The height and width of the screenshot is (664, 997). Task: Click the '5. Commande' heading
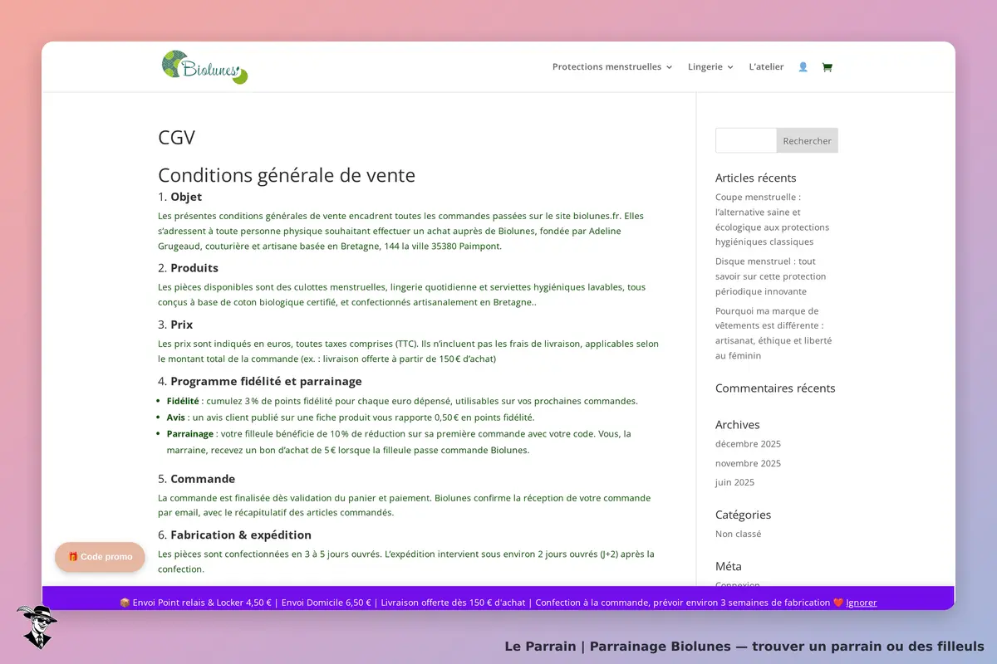(x=196, y=479)
